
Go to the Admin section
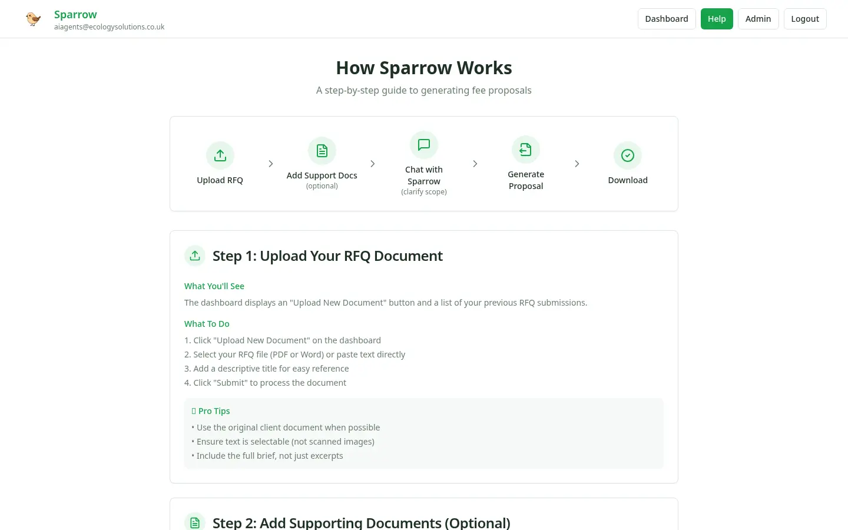pyautogui.click(x=758, y=19)
